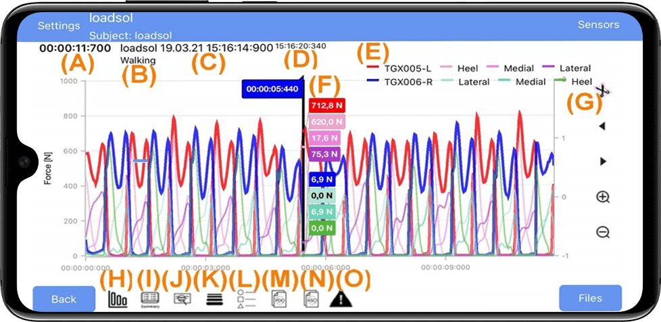Click the blue 6,9 N value label
The height and width of the screenshot is (322, 661).
click(x=322, y=180)
